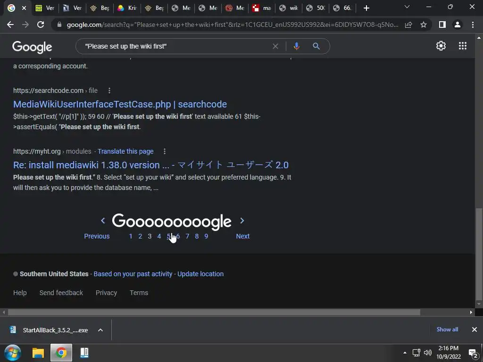The height and width of the screenshot is (362, 483).
Task: Open the Google apps grid
Action: click(x=463, y=46)
